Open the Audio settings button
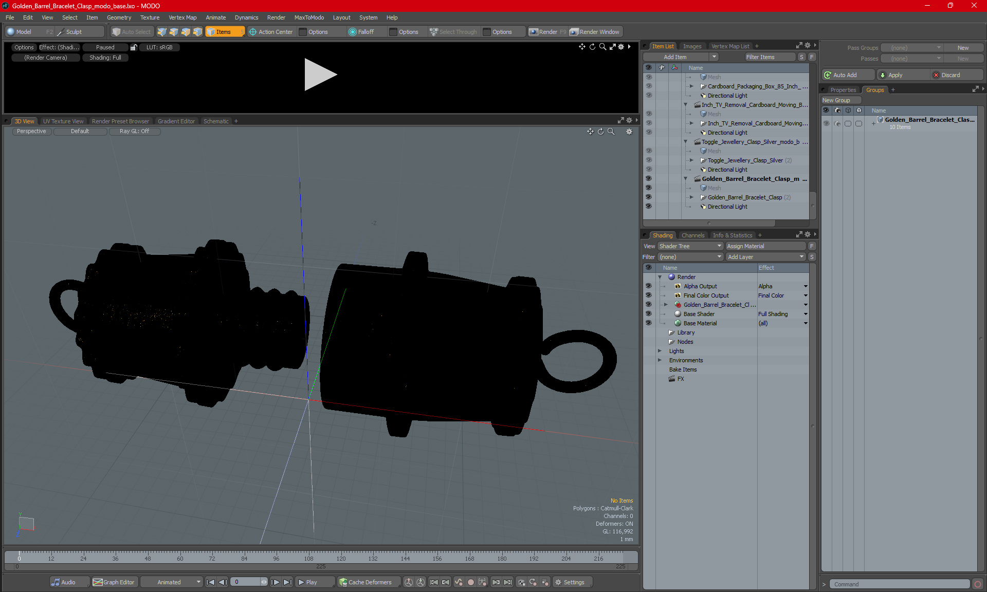987x592 pixels. (64, 582)
